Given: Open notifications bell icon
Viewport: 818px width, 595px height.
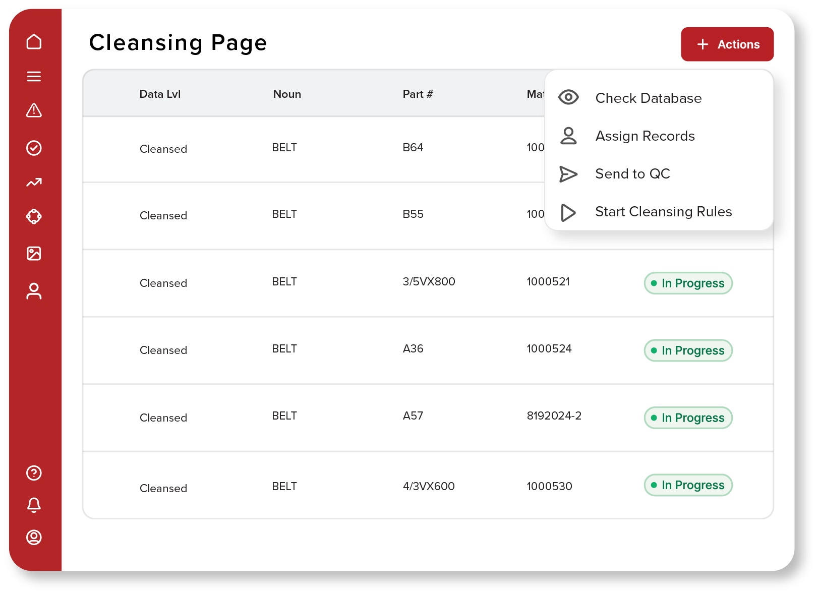Looking at the screenshot, I should 34,505.
